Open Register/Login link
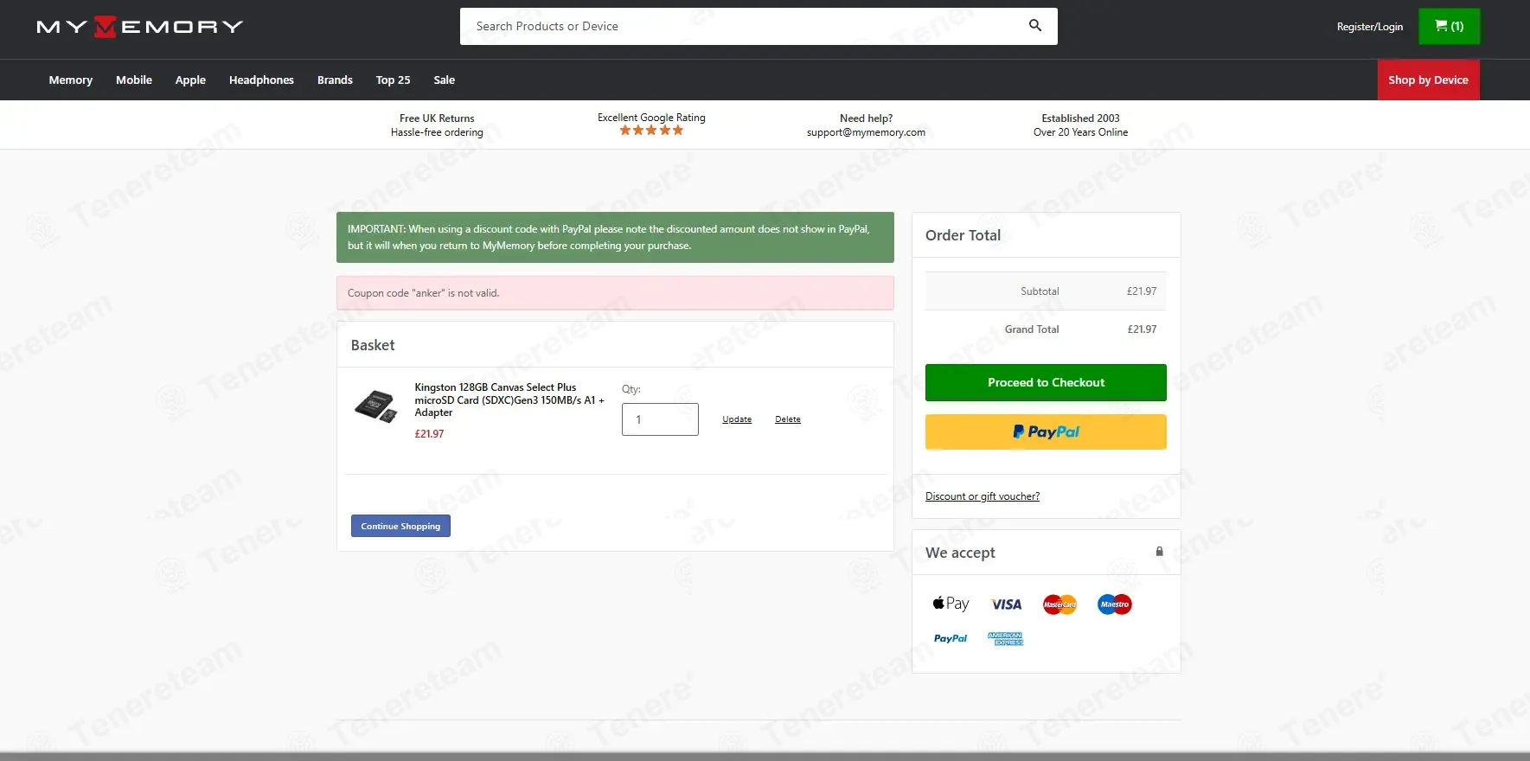This screenshot has height=761, width=1530. coord(1370,27)
